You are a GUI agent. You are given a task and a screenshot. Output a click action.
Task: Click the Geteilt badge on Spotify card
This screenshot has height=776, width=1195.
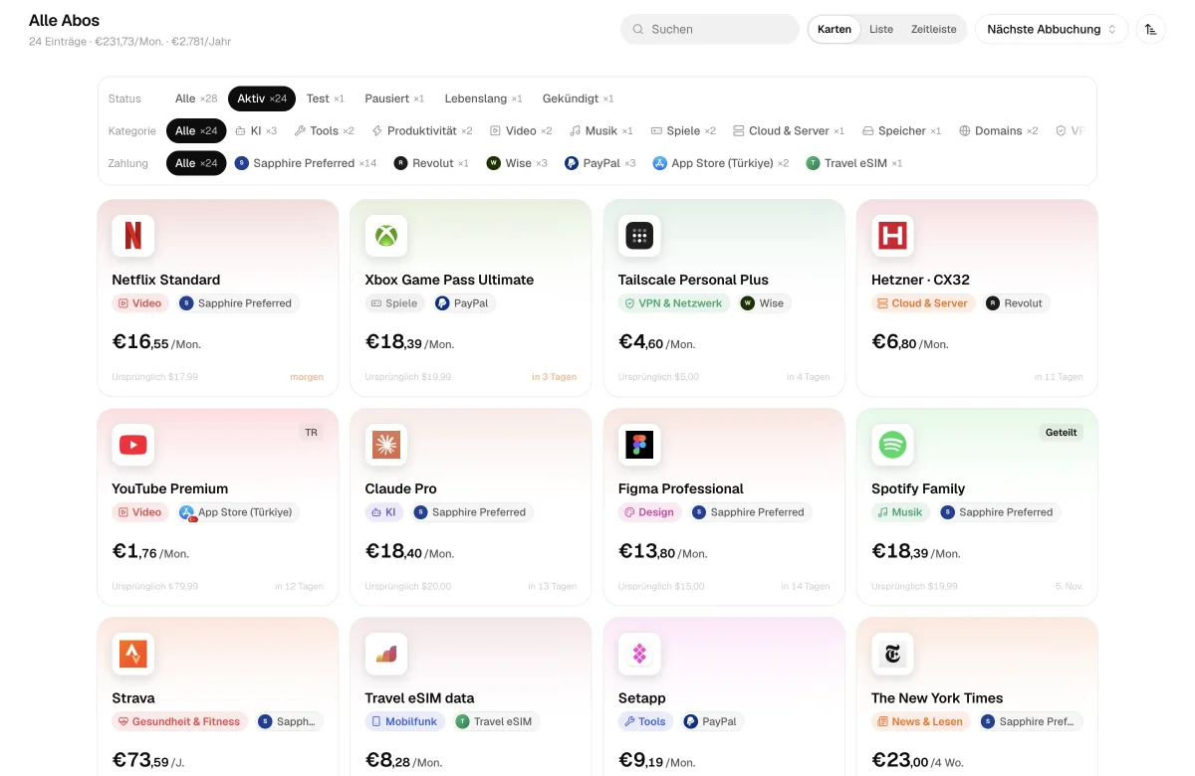pyautogui.click(x=1061, y=433)
